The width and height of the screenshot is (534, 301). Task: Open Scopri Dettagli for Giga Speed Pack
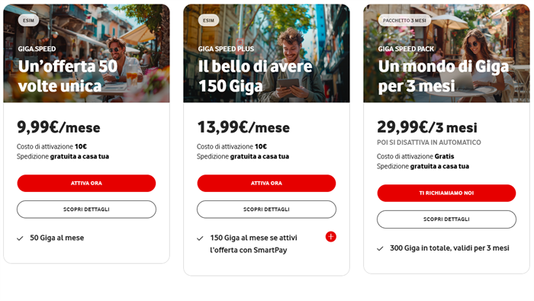(x=446, y=219)
